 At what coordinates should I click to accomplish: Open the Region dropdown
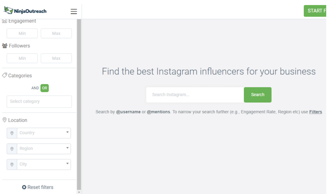(44, 149)
